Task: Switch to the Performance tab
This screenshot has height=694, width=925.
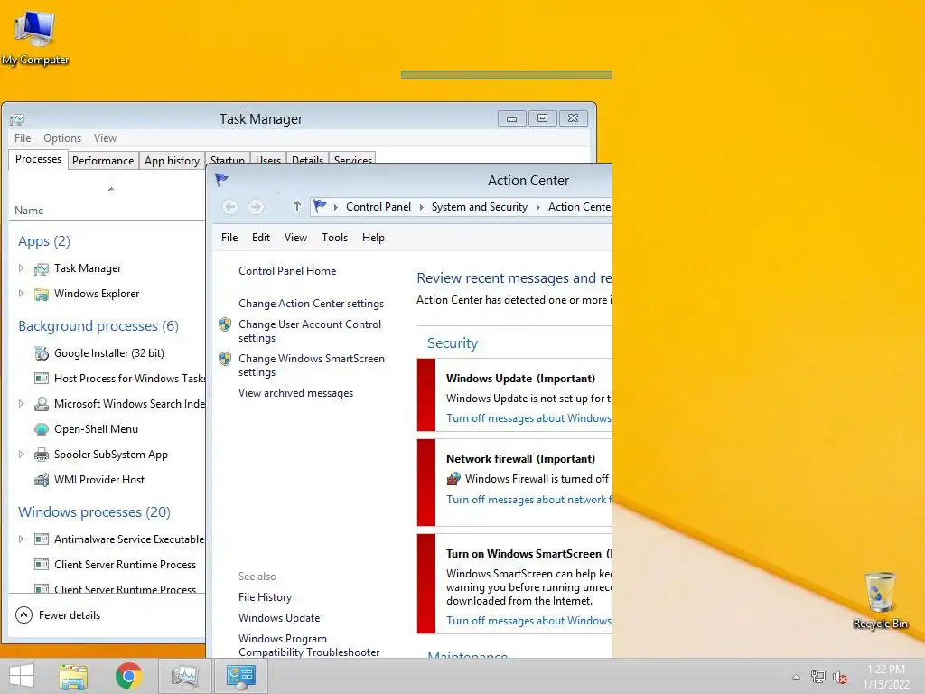Action: [x=103, y=161]
